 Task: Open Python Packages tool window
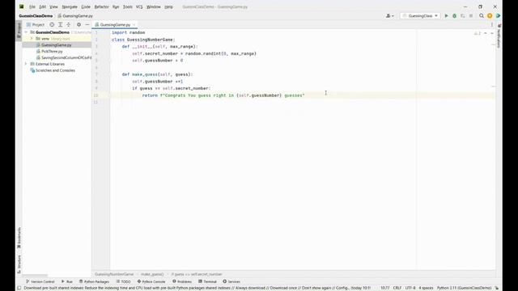pyautogui.click(x=94, y=282)
